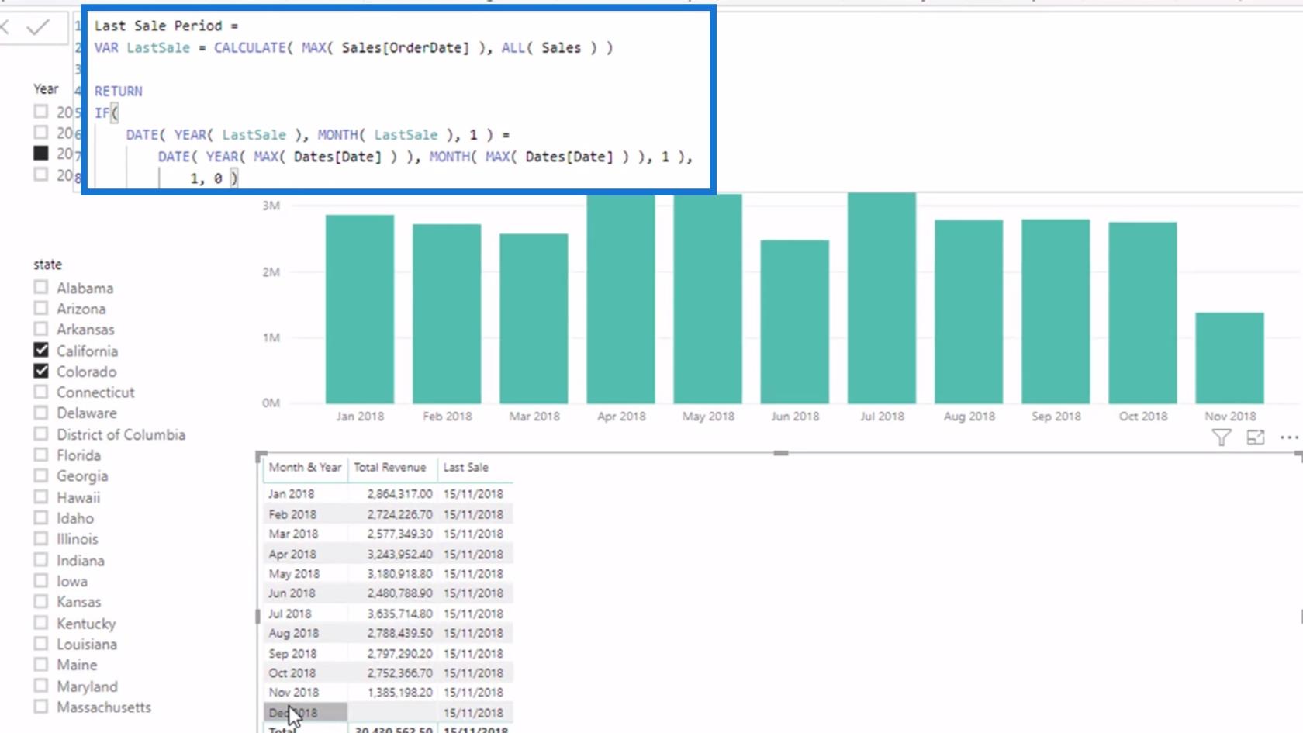This screenshot has height=733, width=1303.
Task: Select the Aug 2018 bar in chart
Action: [x=969, y=312]
